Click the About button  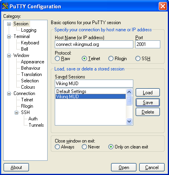click(16, 167)
